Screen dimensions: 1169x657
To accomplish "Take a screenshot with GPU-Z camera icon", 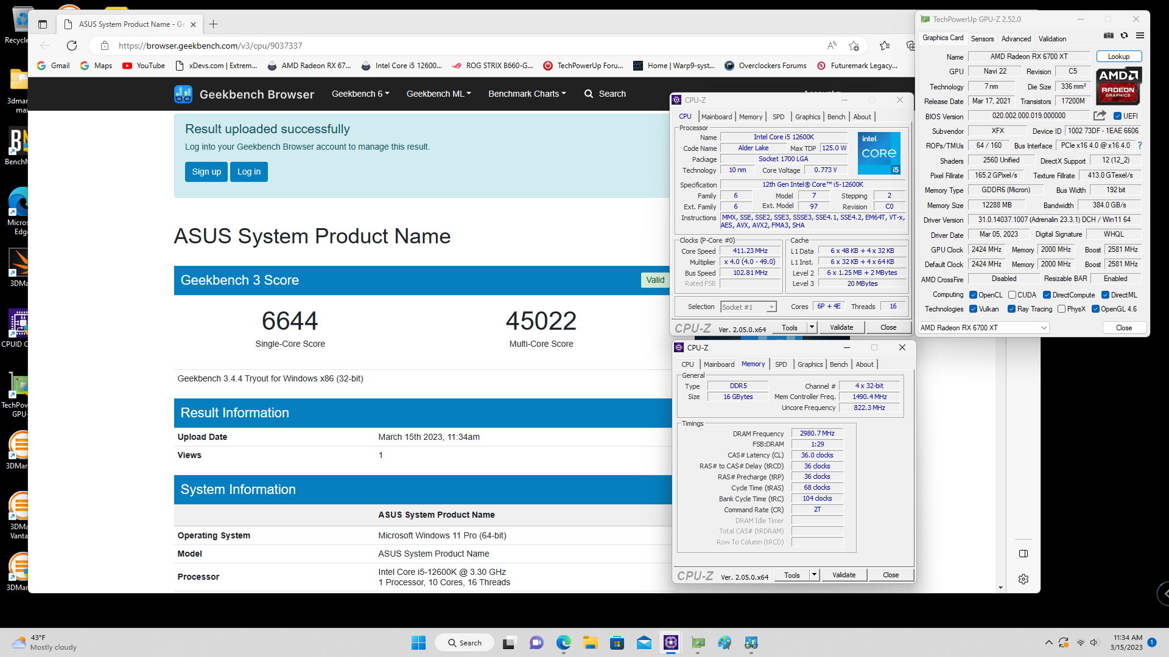I will pyautogui.click(x=1109, y=36).
